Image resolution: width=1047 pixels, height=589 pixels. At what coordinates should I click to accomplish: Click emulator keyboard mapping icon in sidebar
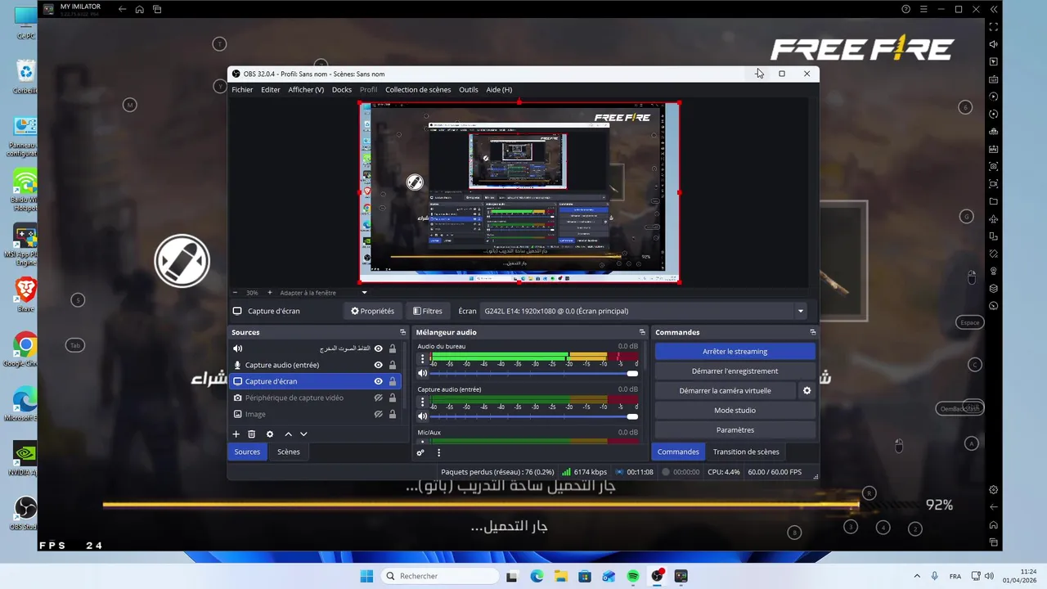994,79
